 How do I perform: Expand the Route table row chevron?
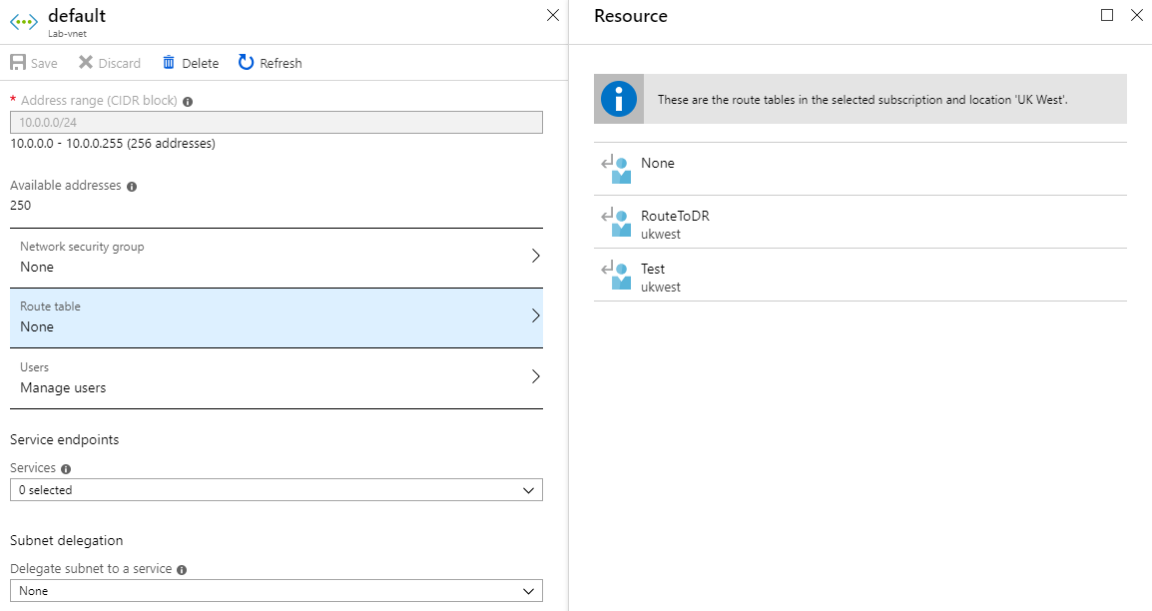coord(535,315)
